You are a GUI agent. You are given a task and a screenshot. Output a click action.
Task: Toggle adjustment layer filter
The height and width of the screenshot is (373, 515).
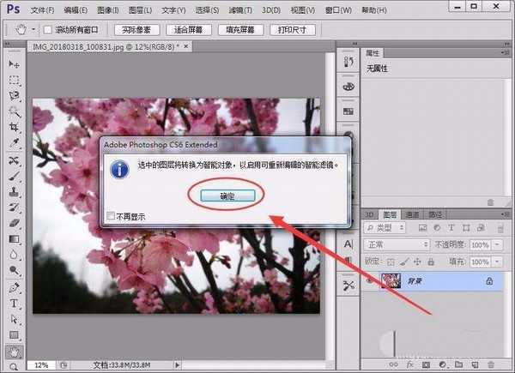pos(437,227)
